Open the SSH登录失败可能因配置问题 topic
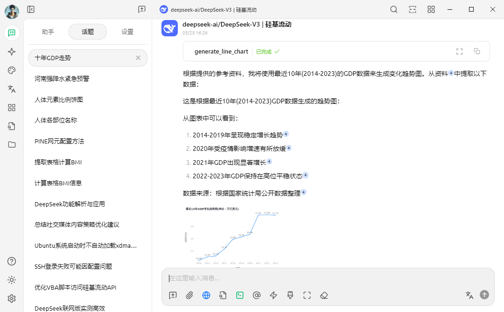504x312 pixels. pyautogui.click(x=88, y=266)
